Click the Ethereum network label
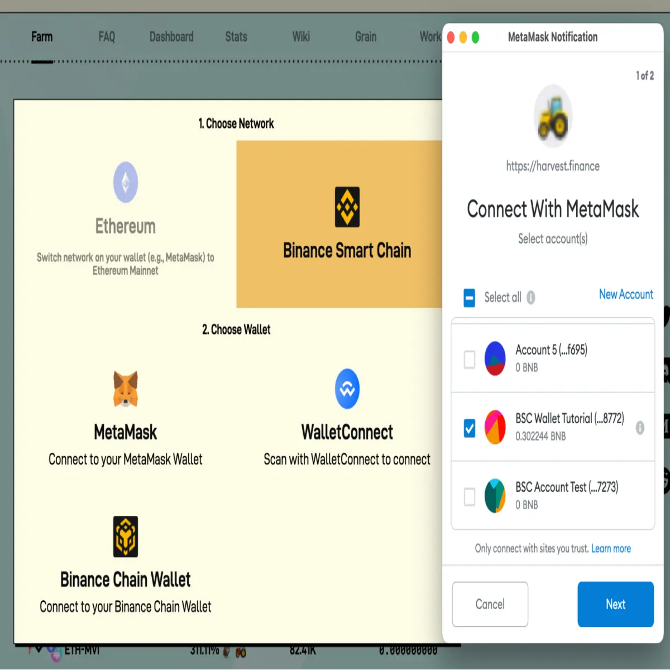The width and height of the screenshot is (670, 670). 126,226
